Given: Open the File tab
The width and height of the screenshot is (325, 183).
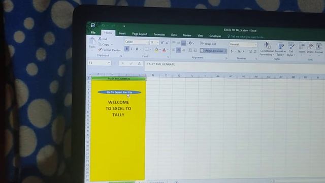Looking at the screenshot, I should click(93, 33).
